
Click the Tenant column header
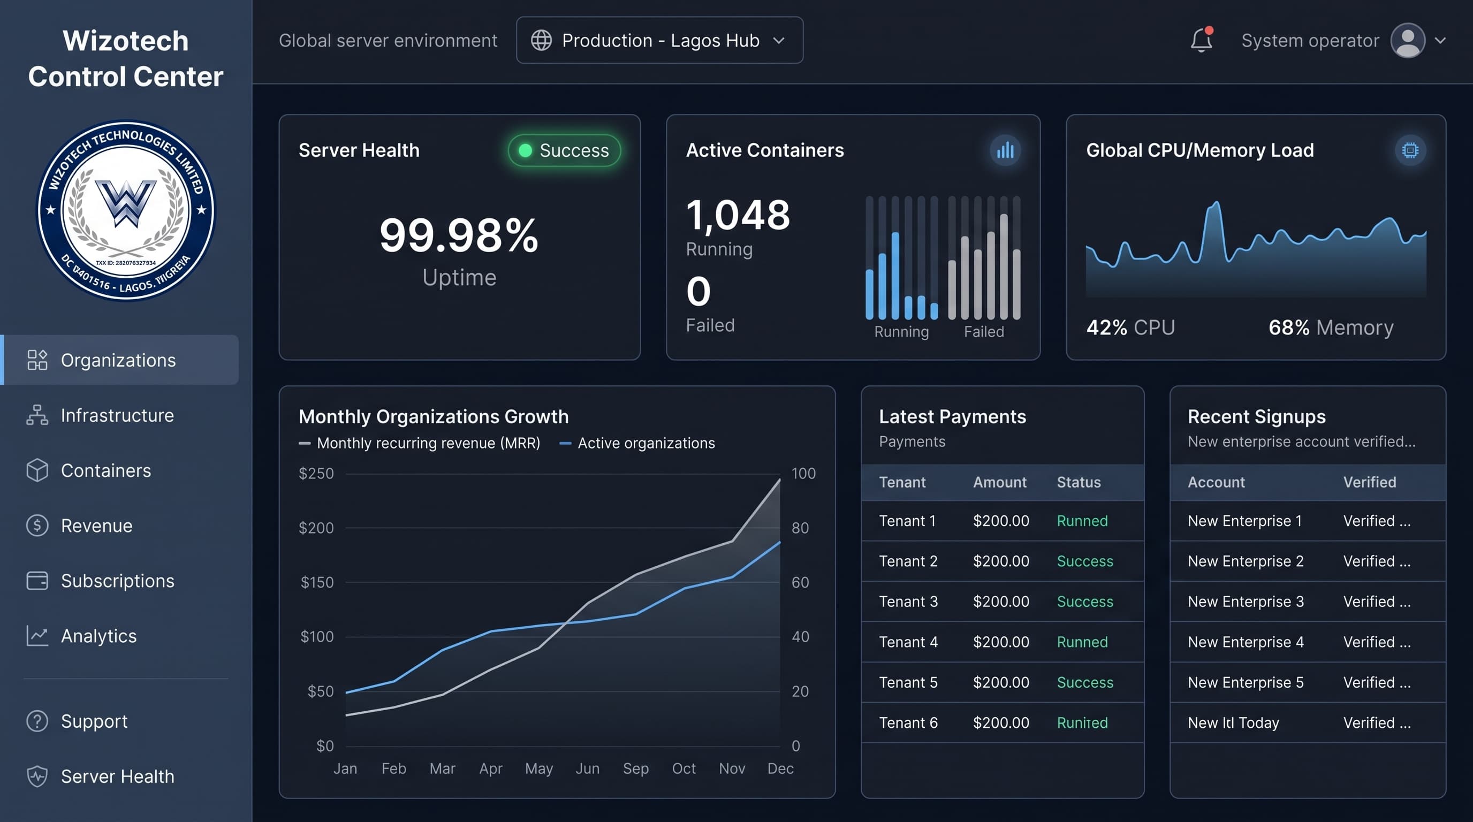902,482
